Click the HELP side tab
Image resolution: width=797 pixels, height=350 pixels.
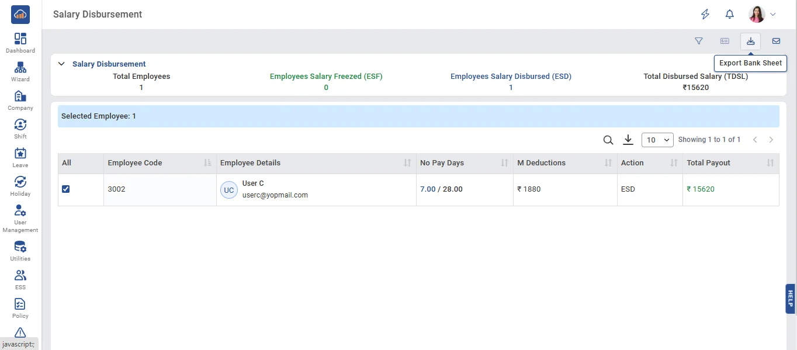coord(790,299)
